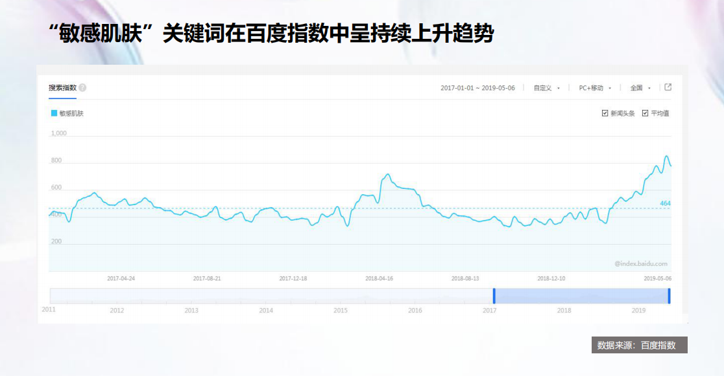Click the 2017 year label on the timeline
Viewport: 724px width, 376px height.
pyautogui.click(x=489, y=311)
